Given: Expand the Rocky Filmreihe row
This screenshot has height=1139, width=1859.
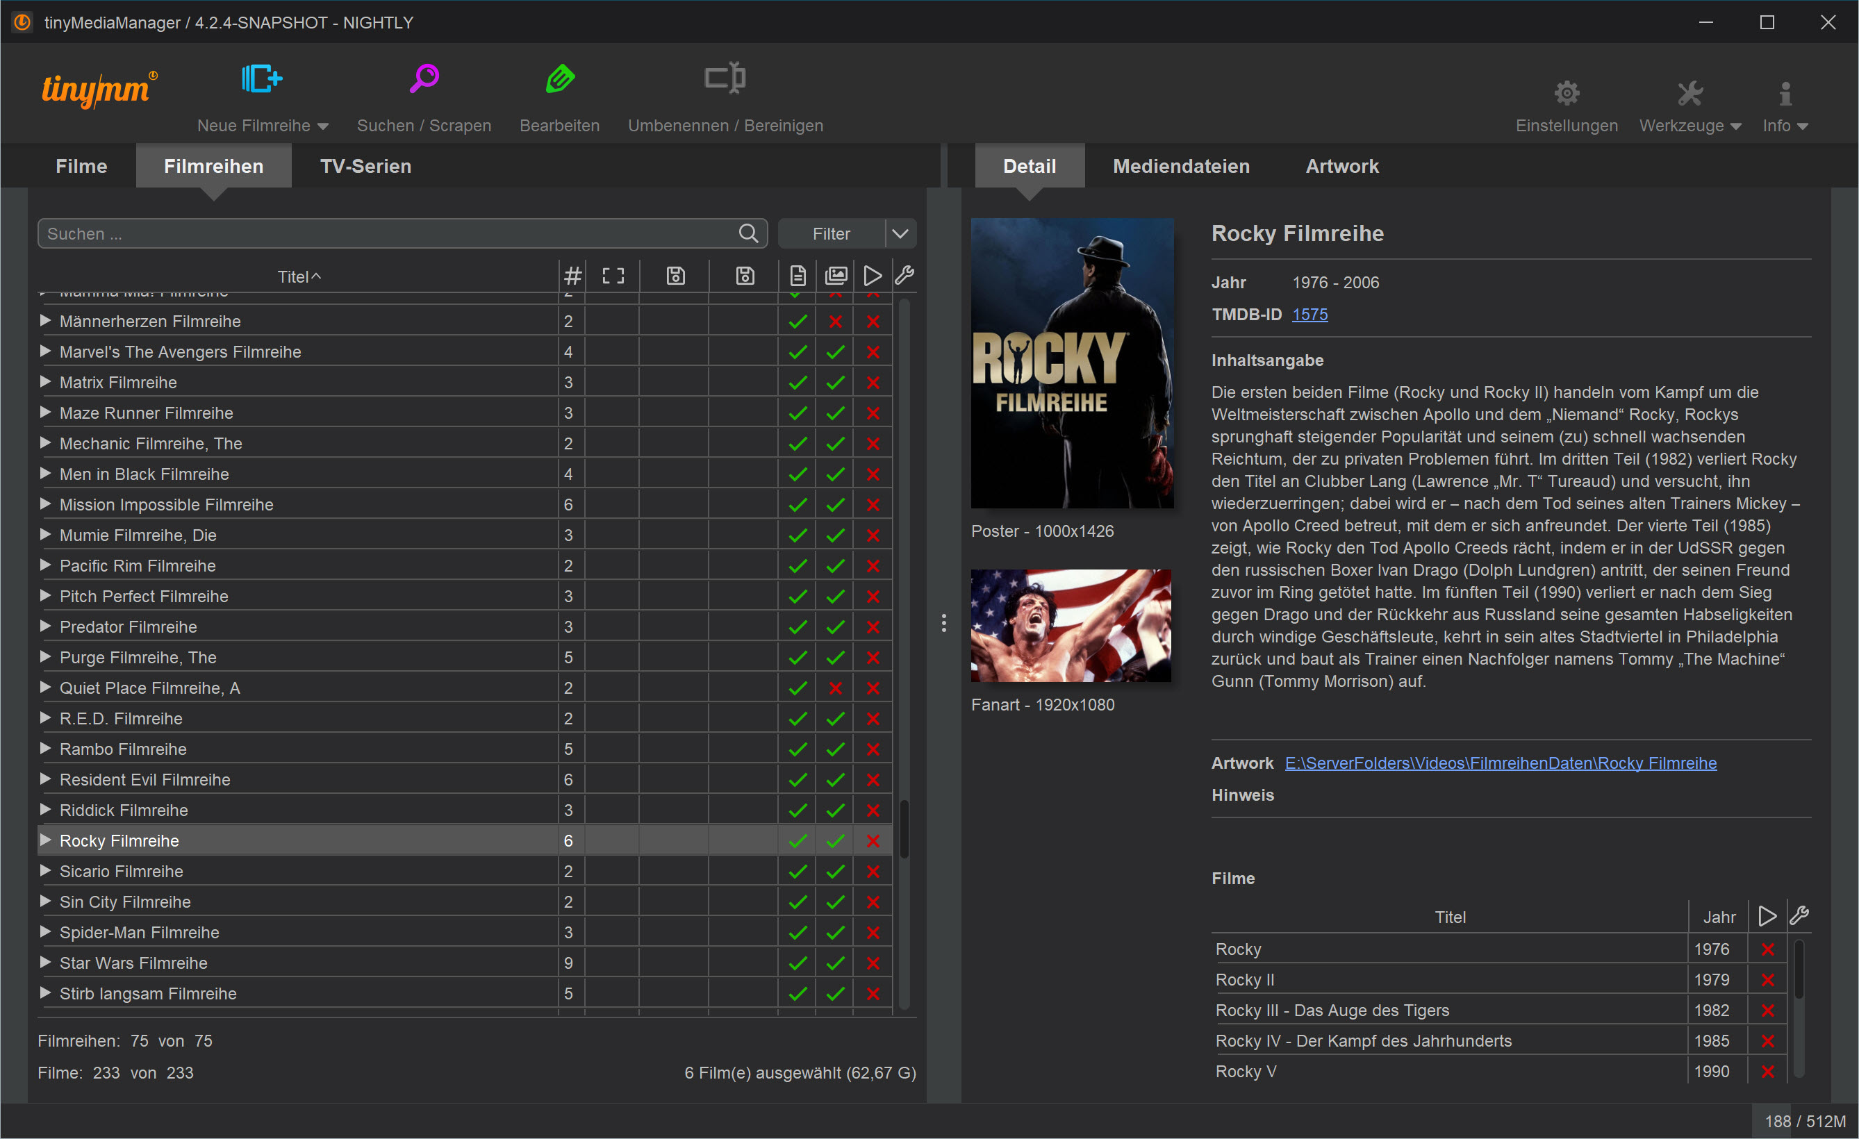Looking at the screenshot, I should coord(45,840).
